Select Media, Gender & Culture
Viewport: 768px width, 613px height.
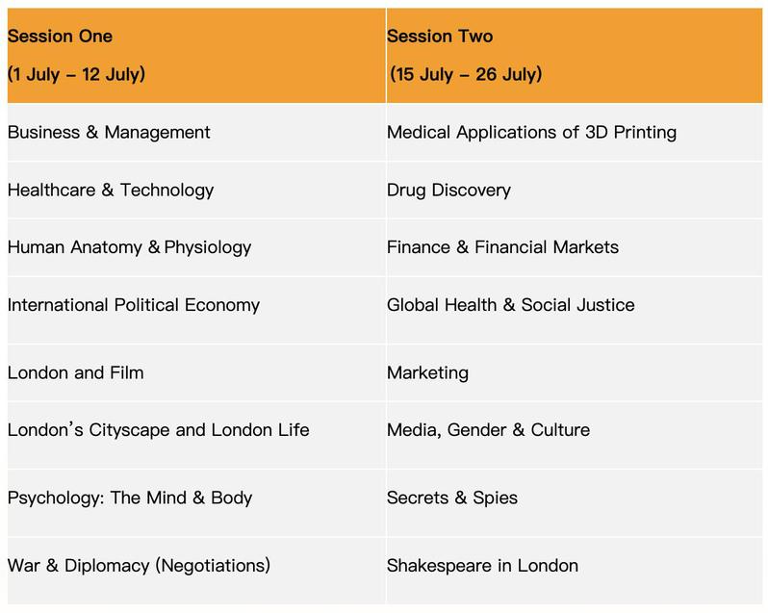coord(488,430)
